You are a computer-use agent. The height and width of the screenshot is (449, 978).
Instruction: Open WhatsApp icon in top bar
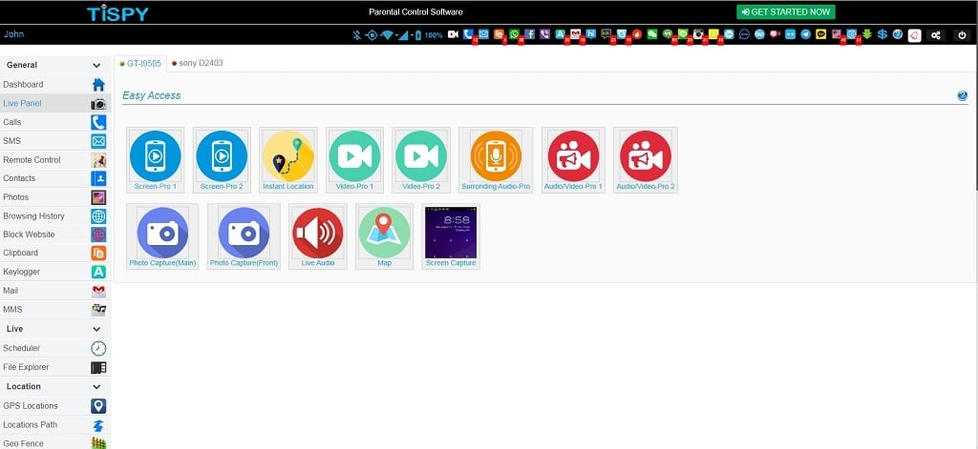point(514,34)
